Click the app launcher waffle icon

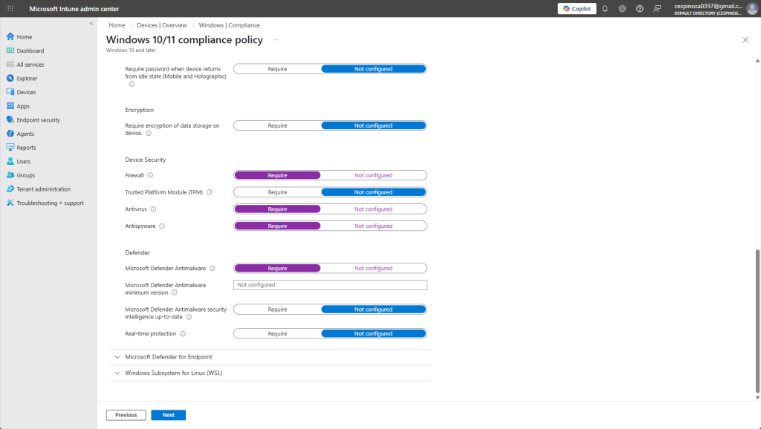click(x=10, y=9)
